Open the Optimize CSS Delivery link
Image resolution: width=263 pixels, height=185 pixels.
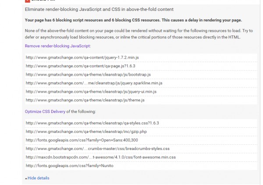point(45,112)
